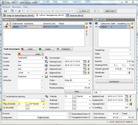Open the grid layout toolbar icon
The height and width of the screenshot is (125, 138).
coord(12,11)
